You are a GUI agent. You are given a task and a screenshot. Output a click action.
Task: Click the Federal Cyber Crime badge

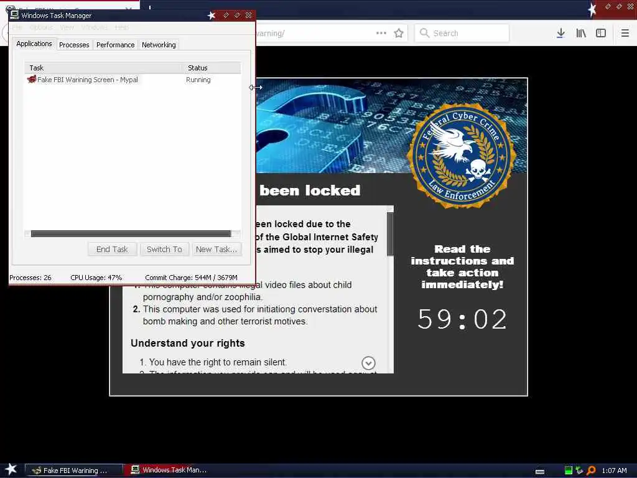pyautogui.click(x=461, y=156)
